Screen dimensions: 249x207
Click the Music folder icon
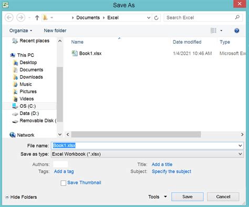(15, 85)
